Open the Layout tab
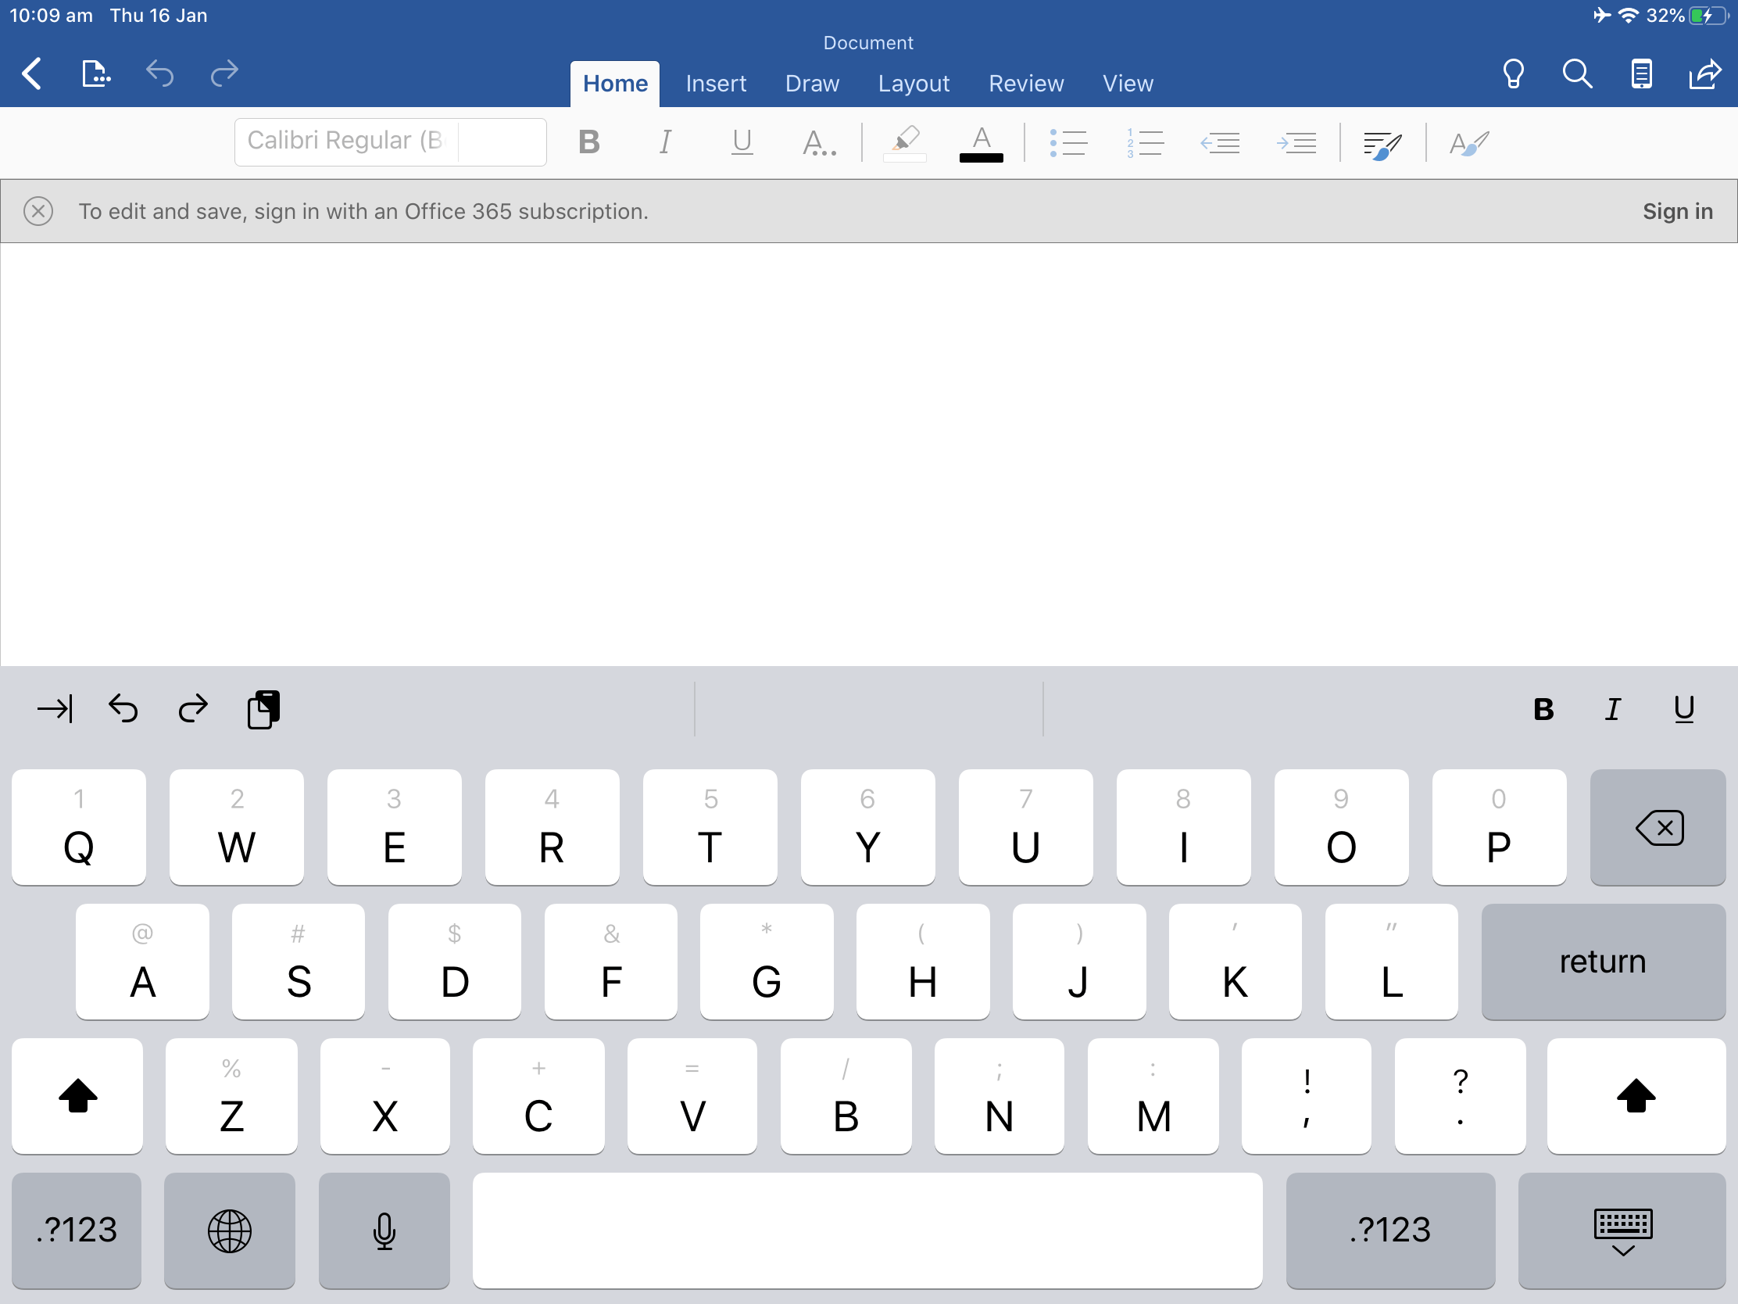The width and height of the screenshot is (1738, 1304). [x=913, y=84]
